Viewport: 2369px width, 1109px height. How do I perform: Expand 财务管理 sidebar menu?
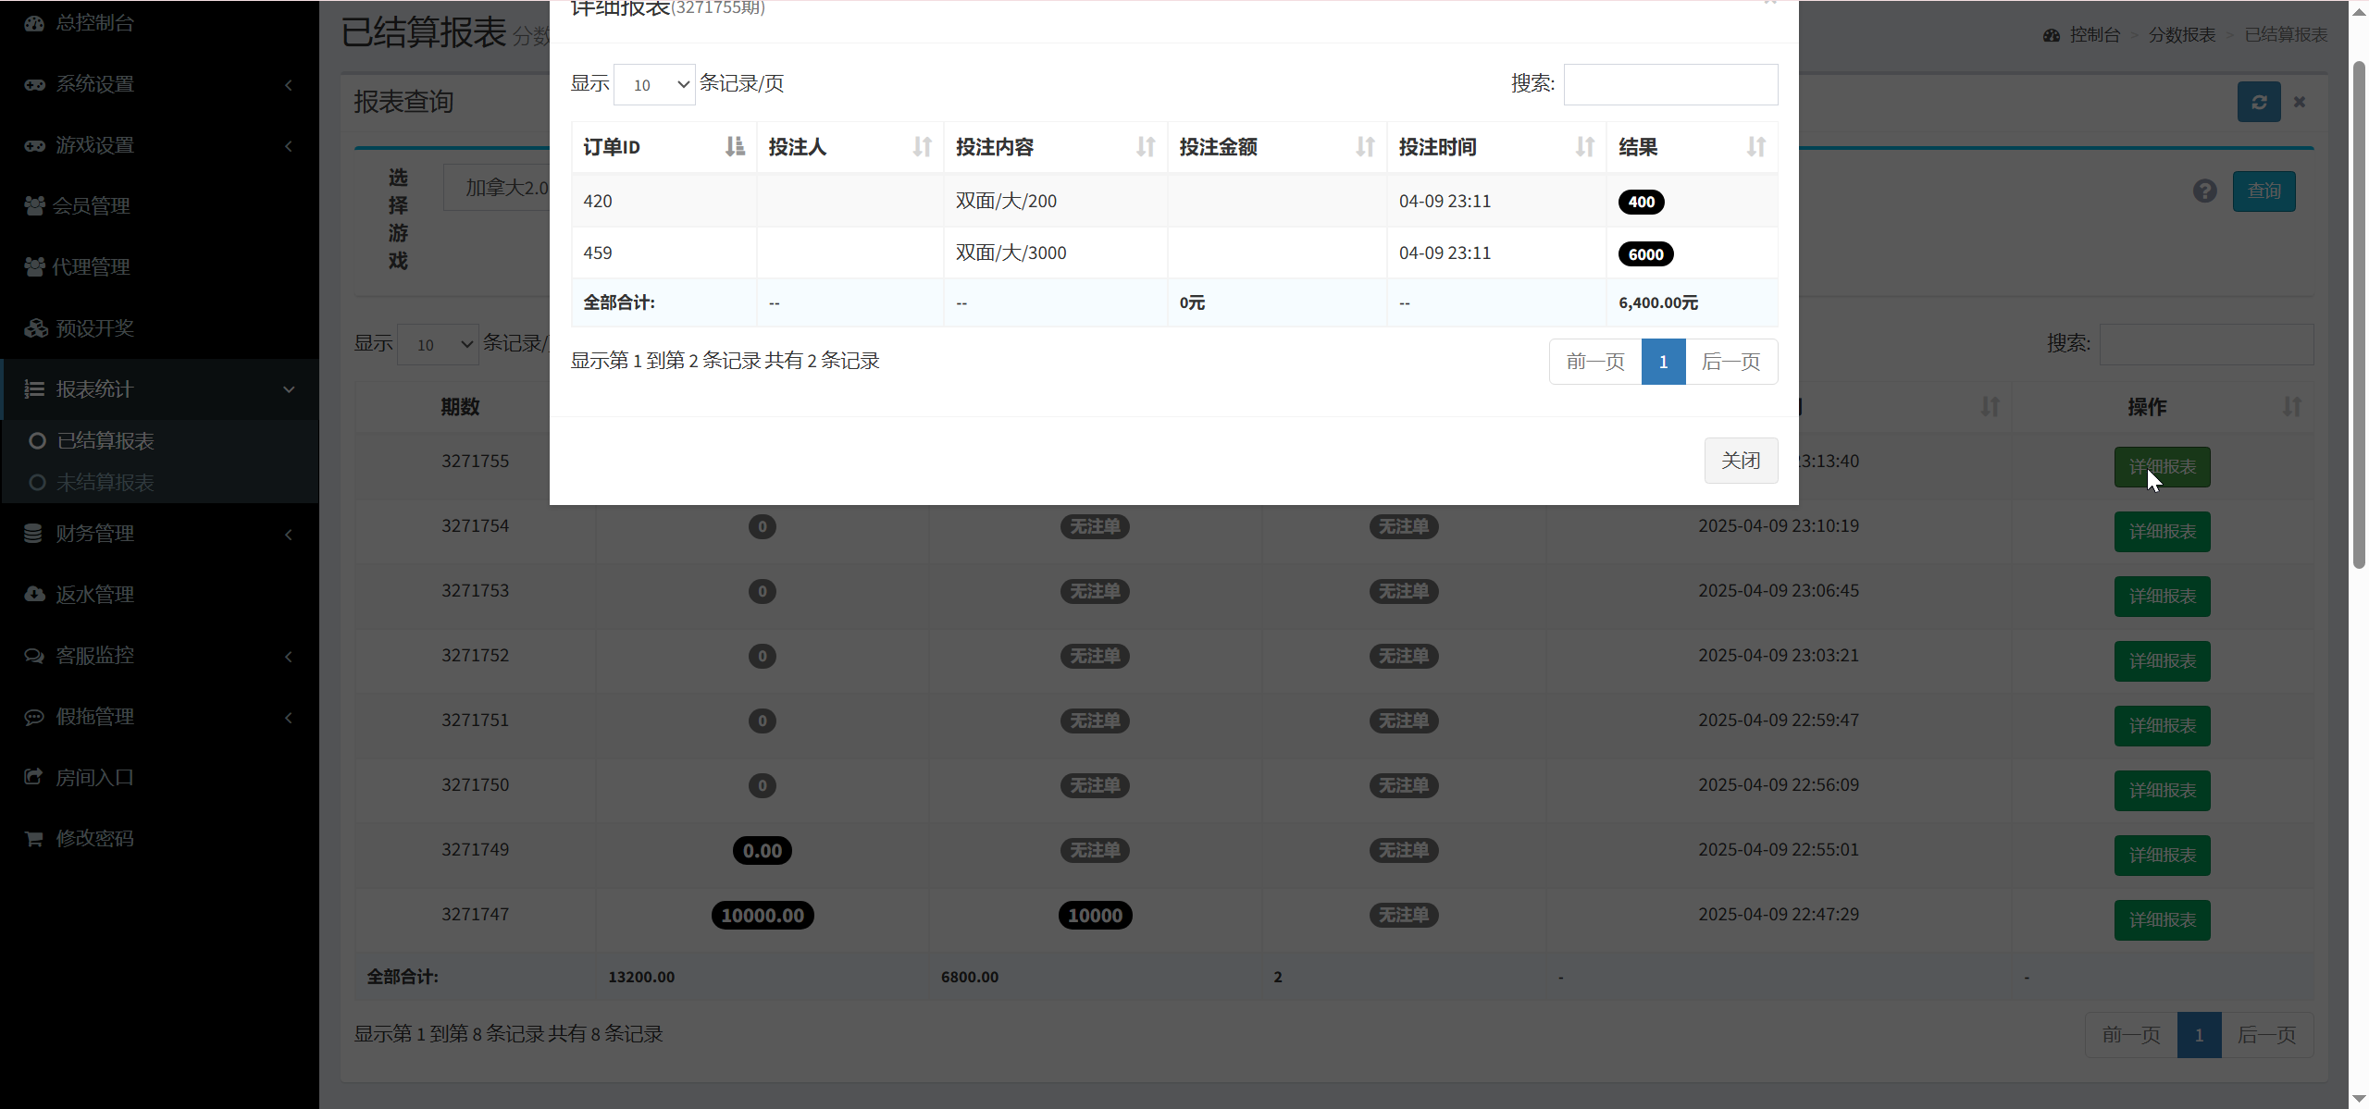(159, 534)
